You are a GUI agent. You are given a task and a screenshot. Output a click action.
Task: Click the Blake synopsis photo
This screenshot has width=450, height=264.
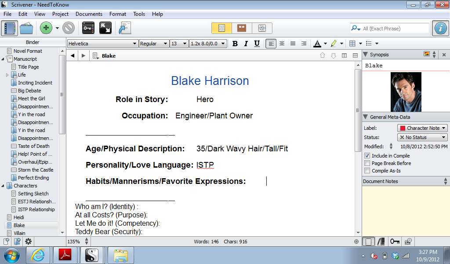point(406,92)
